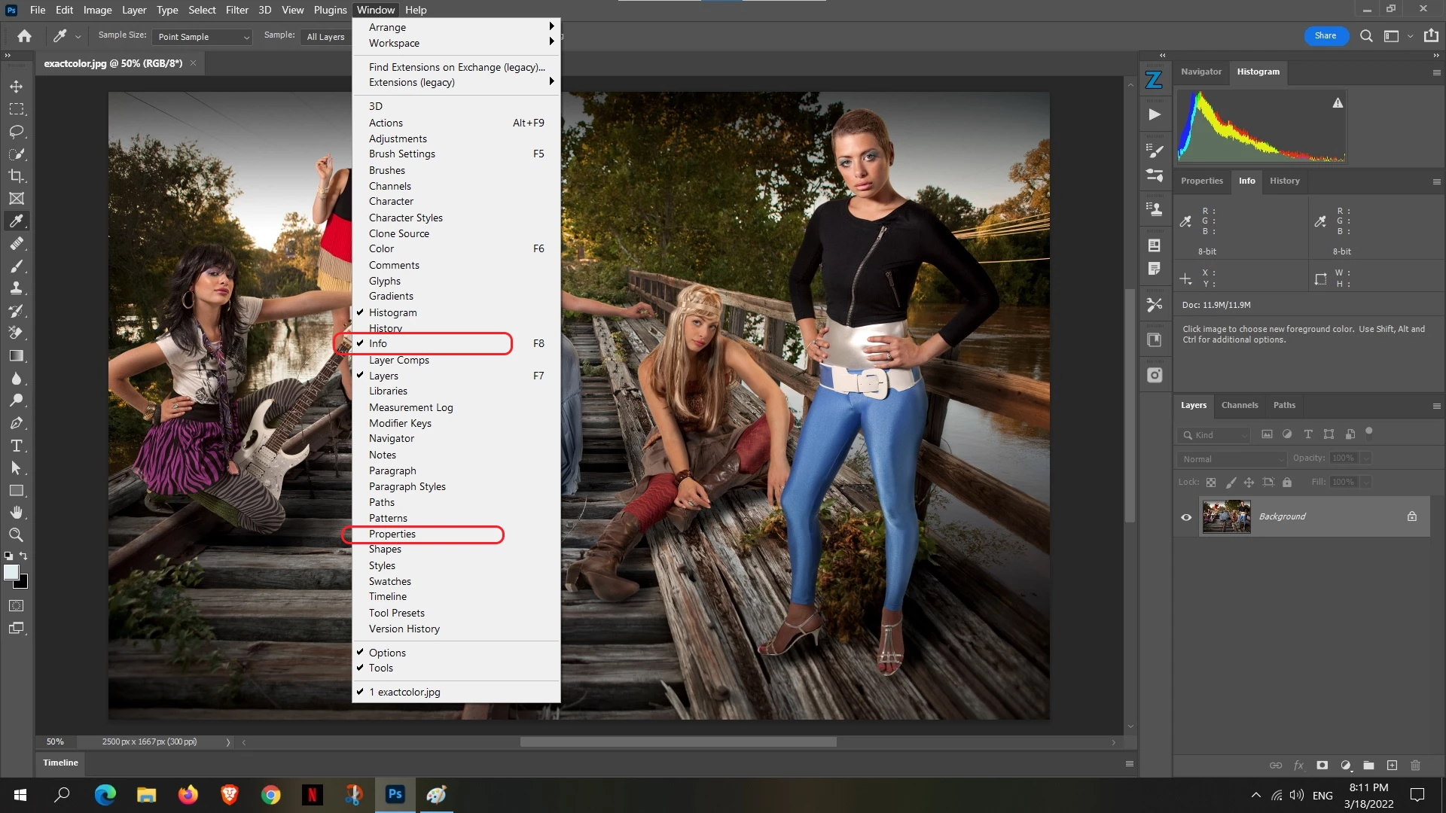
Task: Switch to the Channels tab
Action: point(1239,405)
